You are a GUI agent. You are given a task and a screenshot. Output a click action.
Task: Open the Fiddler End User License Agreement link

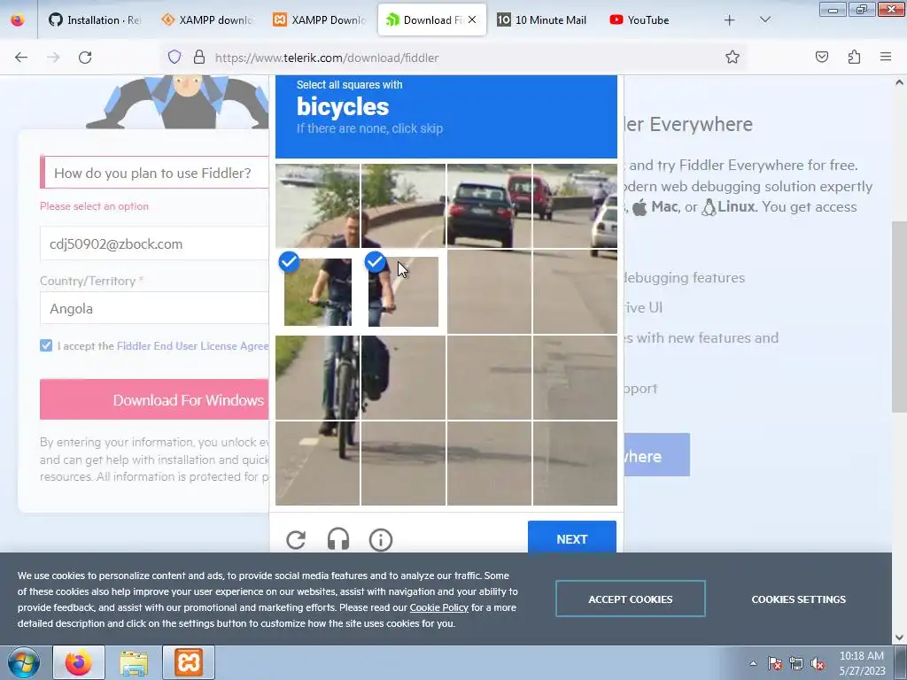(192, 346)
